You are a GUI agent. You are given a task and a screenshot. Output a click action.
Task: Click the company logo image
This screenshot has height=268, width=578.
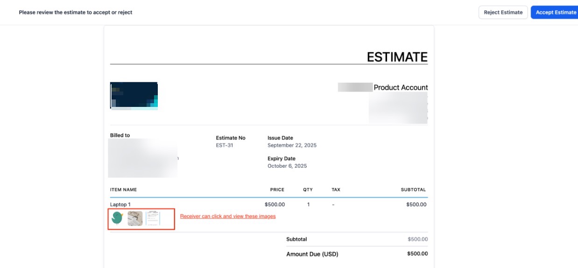click(x=134, y=95)
